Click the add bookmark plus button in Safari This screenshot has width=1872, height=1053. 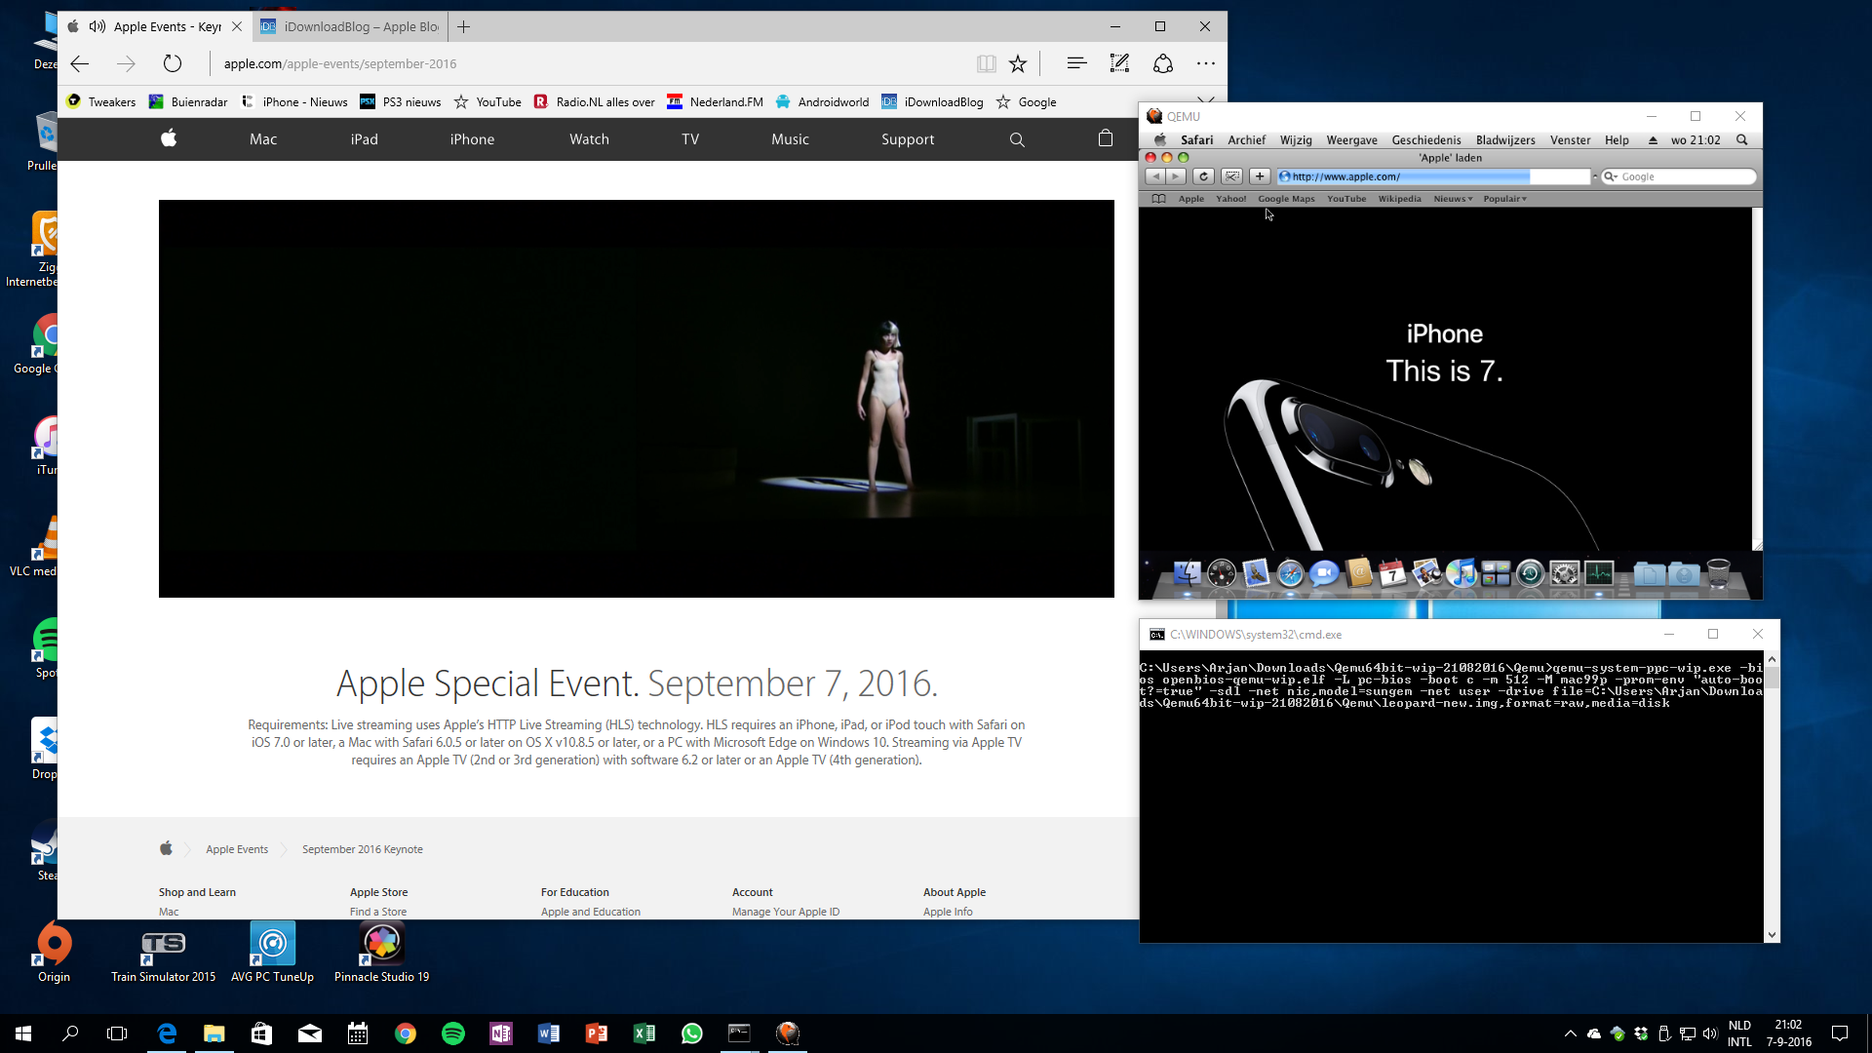click(x=1260, y=176)
